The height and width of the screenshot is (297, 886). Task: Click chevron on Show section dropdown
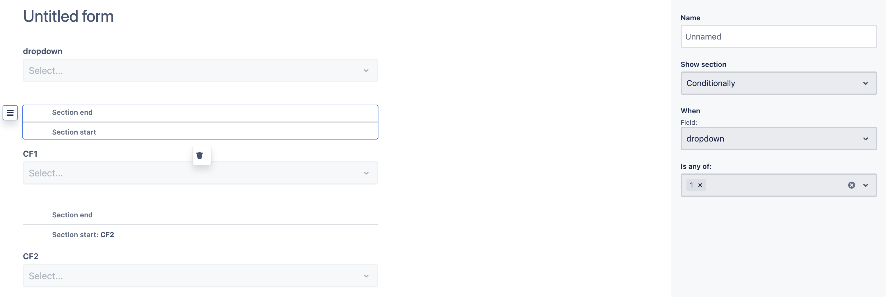click(x=865, y=83)
